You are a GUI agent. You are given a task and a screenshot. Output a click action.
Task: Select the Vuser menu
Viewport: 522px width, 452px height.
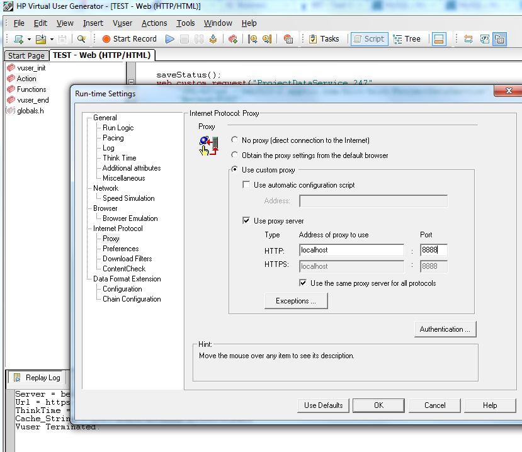coord(122,23)
